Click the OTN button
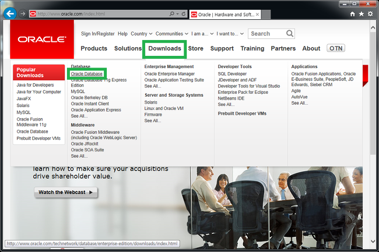 tap(336, 48)
